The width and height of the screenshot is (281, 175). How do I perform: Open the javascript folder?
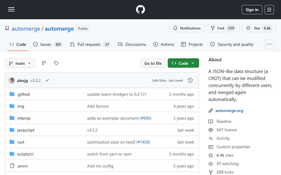click(26, 130)
